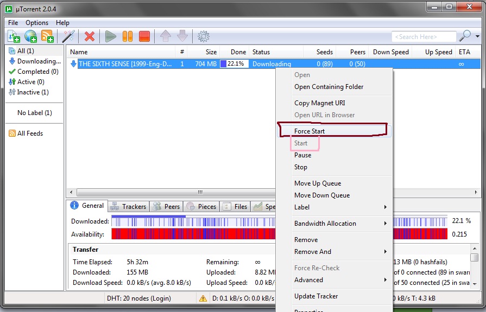Sort by Up Speed column header
The height and width of the screenshot is (312, 486).
tap(434, 52)
